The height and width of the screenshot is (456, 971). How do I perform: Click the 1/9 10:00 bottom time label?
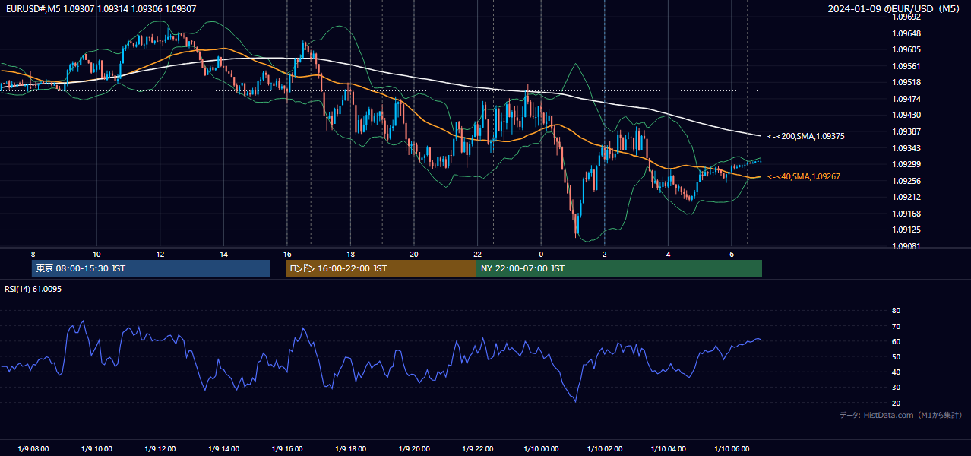96,448
